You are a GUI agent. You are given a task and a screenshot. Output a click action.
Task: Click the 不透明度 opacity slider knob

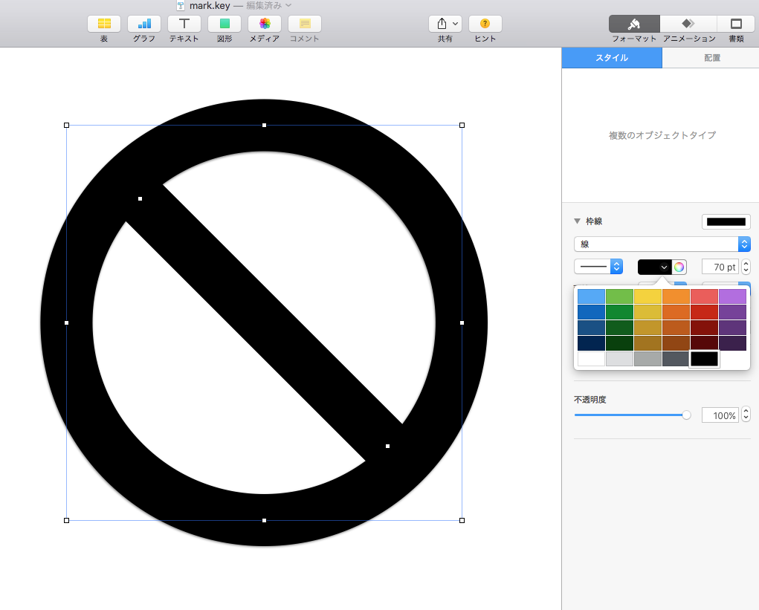click(686, 415)
